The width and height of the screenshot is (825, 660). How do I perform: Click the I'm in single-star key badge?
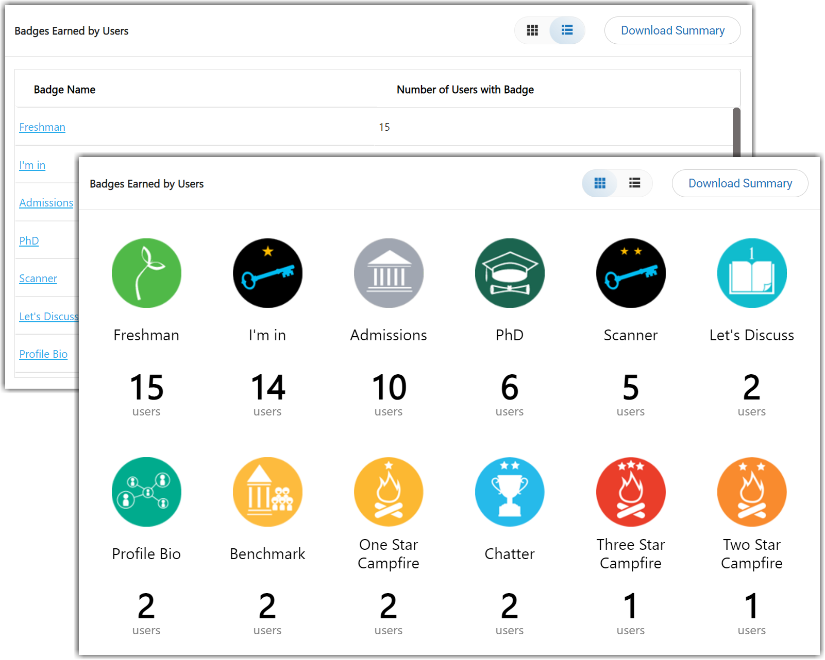pyautogui.click(x=267, y=273)
